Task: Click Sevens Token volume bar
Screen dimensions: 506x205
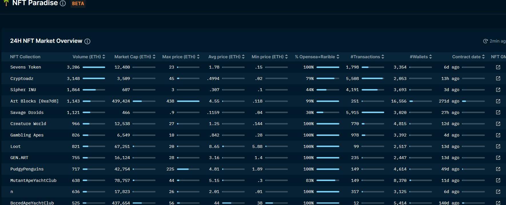Action: 94,67
